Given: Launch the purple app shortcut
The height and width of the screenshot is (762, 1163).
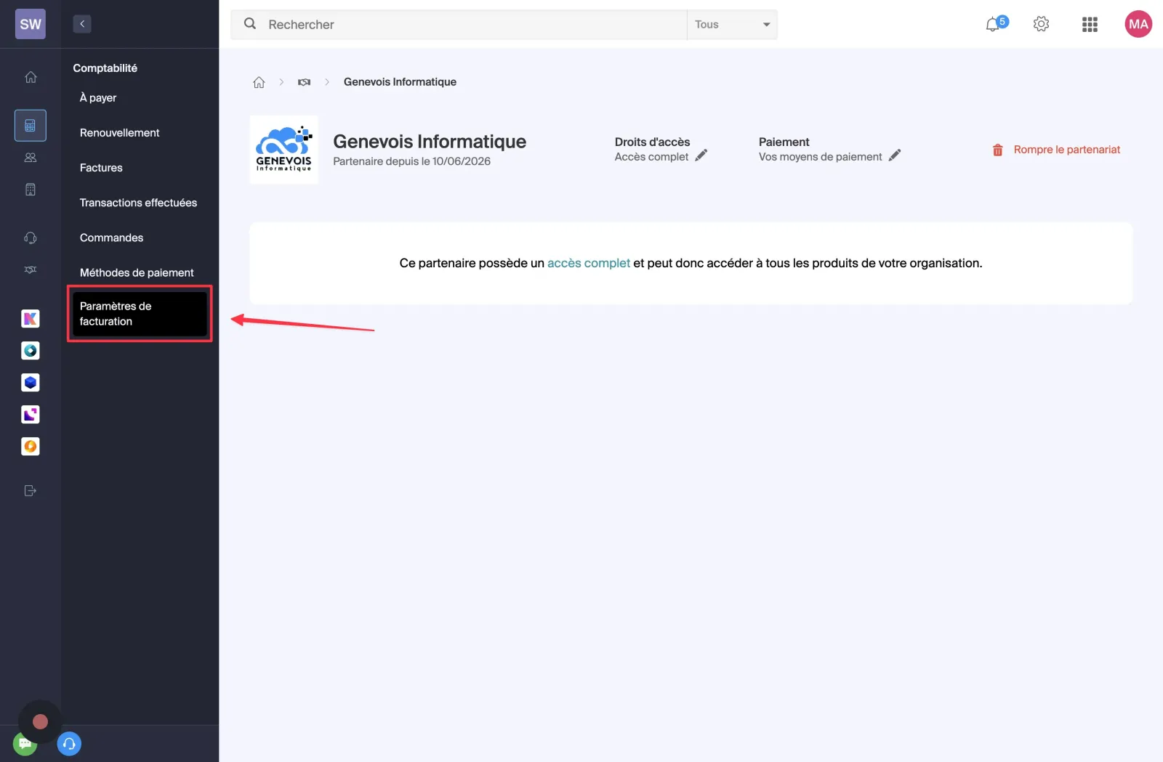Looking at the screenshot, I should click(31, 415).
